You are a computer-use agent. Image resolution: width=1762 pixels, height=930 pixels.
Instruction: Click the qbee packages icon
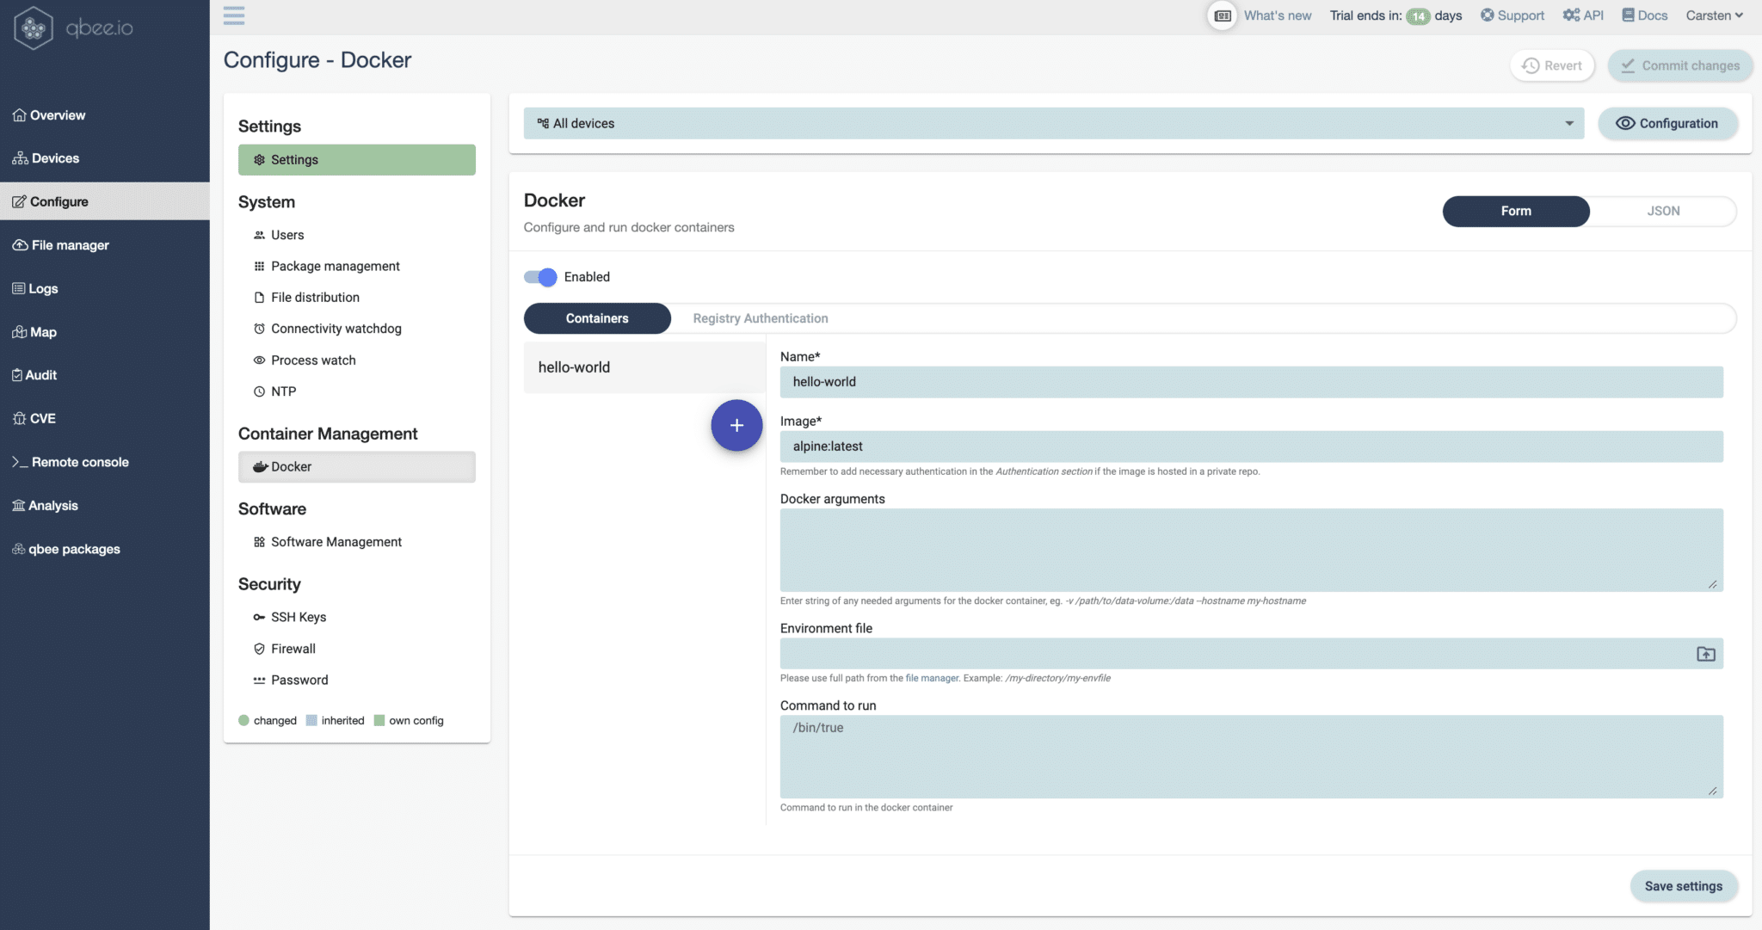tap(18, 549)
